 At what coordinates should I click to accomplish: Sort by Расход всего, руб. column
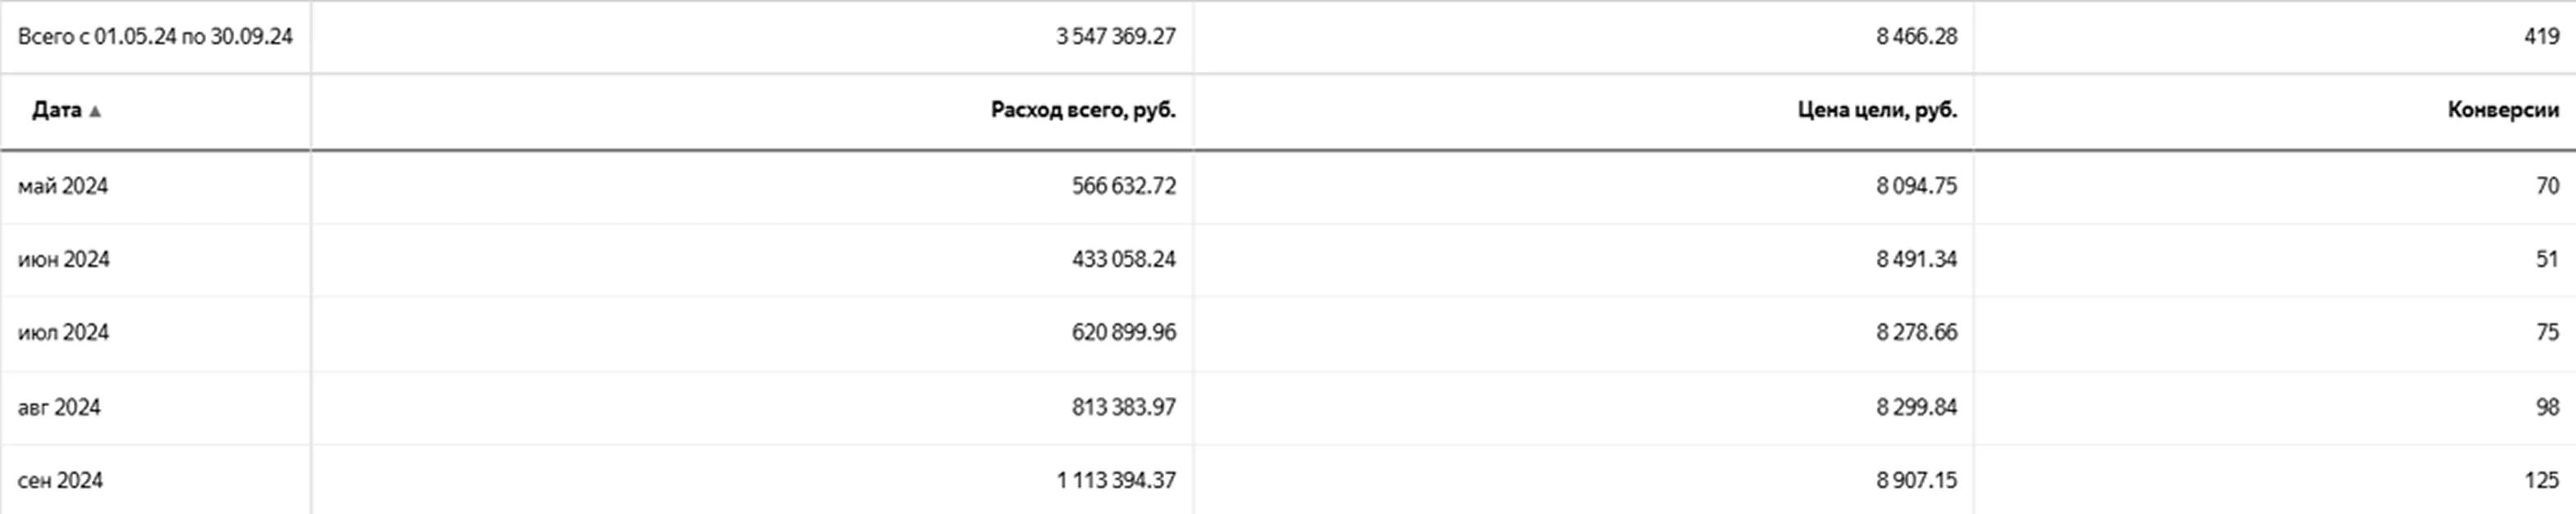[x=1082, y=110]
